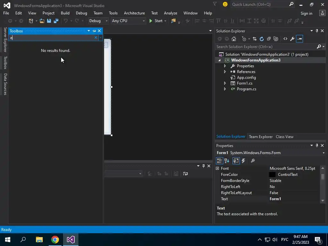
Task: Select App.config in Solution Explorer
Action: pos(246,78)
